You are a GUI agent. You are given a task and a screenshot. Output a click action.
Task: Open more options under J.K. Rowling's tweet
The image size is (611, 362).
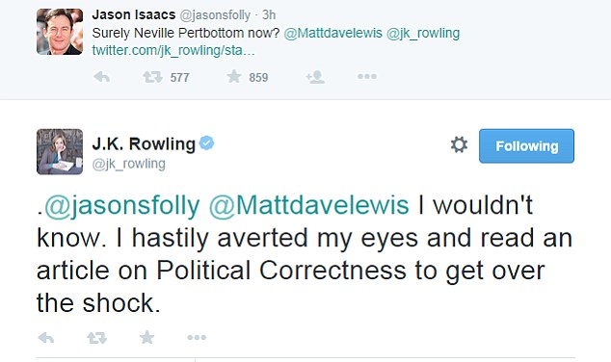(197, 337)
